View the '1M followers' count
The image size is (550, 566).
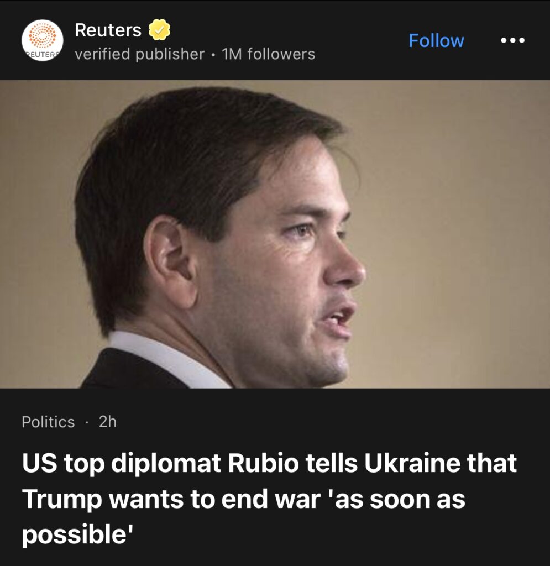(269, 54)
